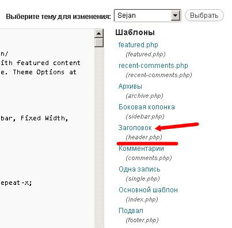Click the (comments.php) filename text

[149, 158]
